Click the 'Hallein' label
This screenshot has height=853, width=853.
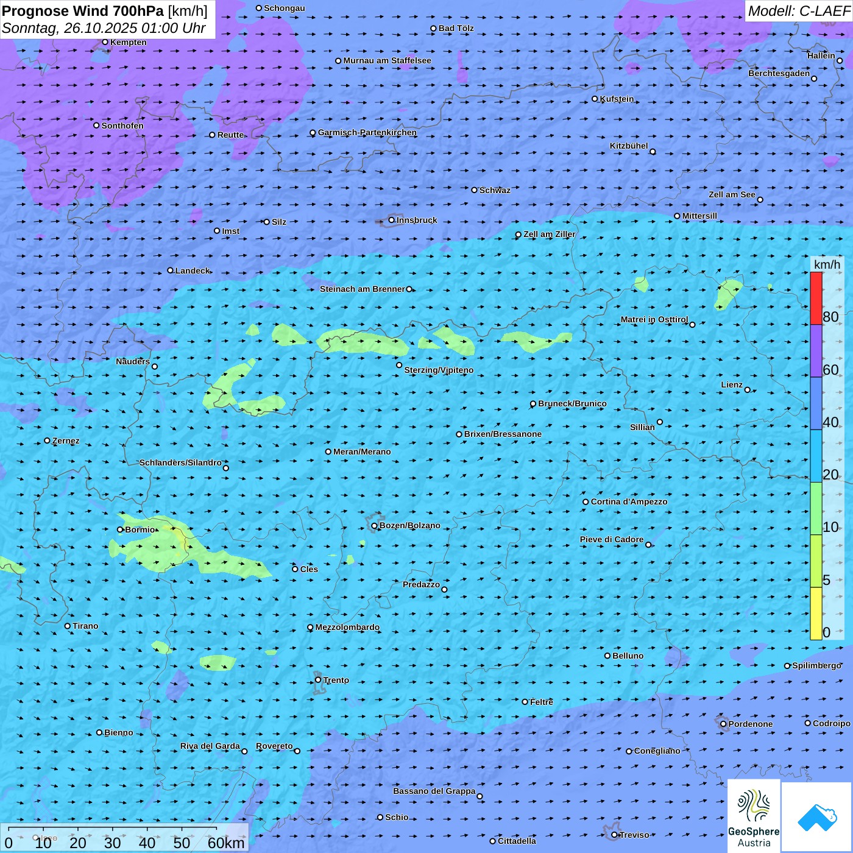click(821, 55)
